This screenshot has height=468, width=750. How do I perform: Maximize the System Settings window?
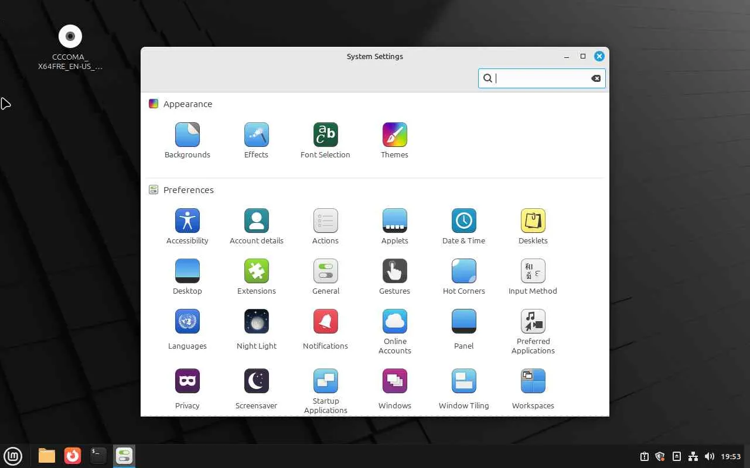pos(583,56)
